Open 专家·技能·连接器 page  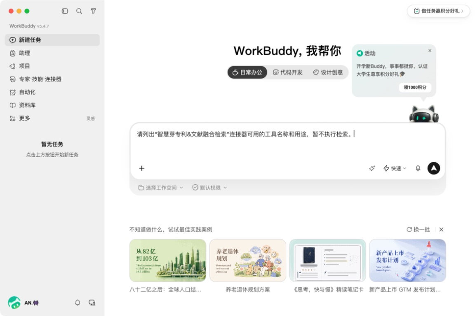click(52, 79)
